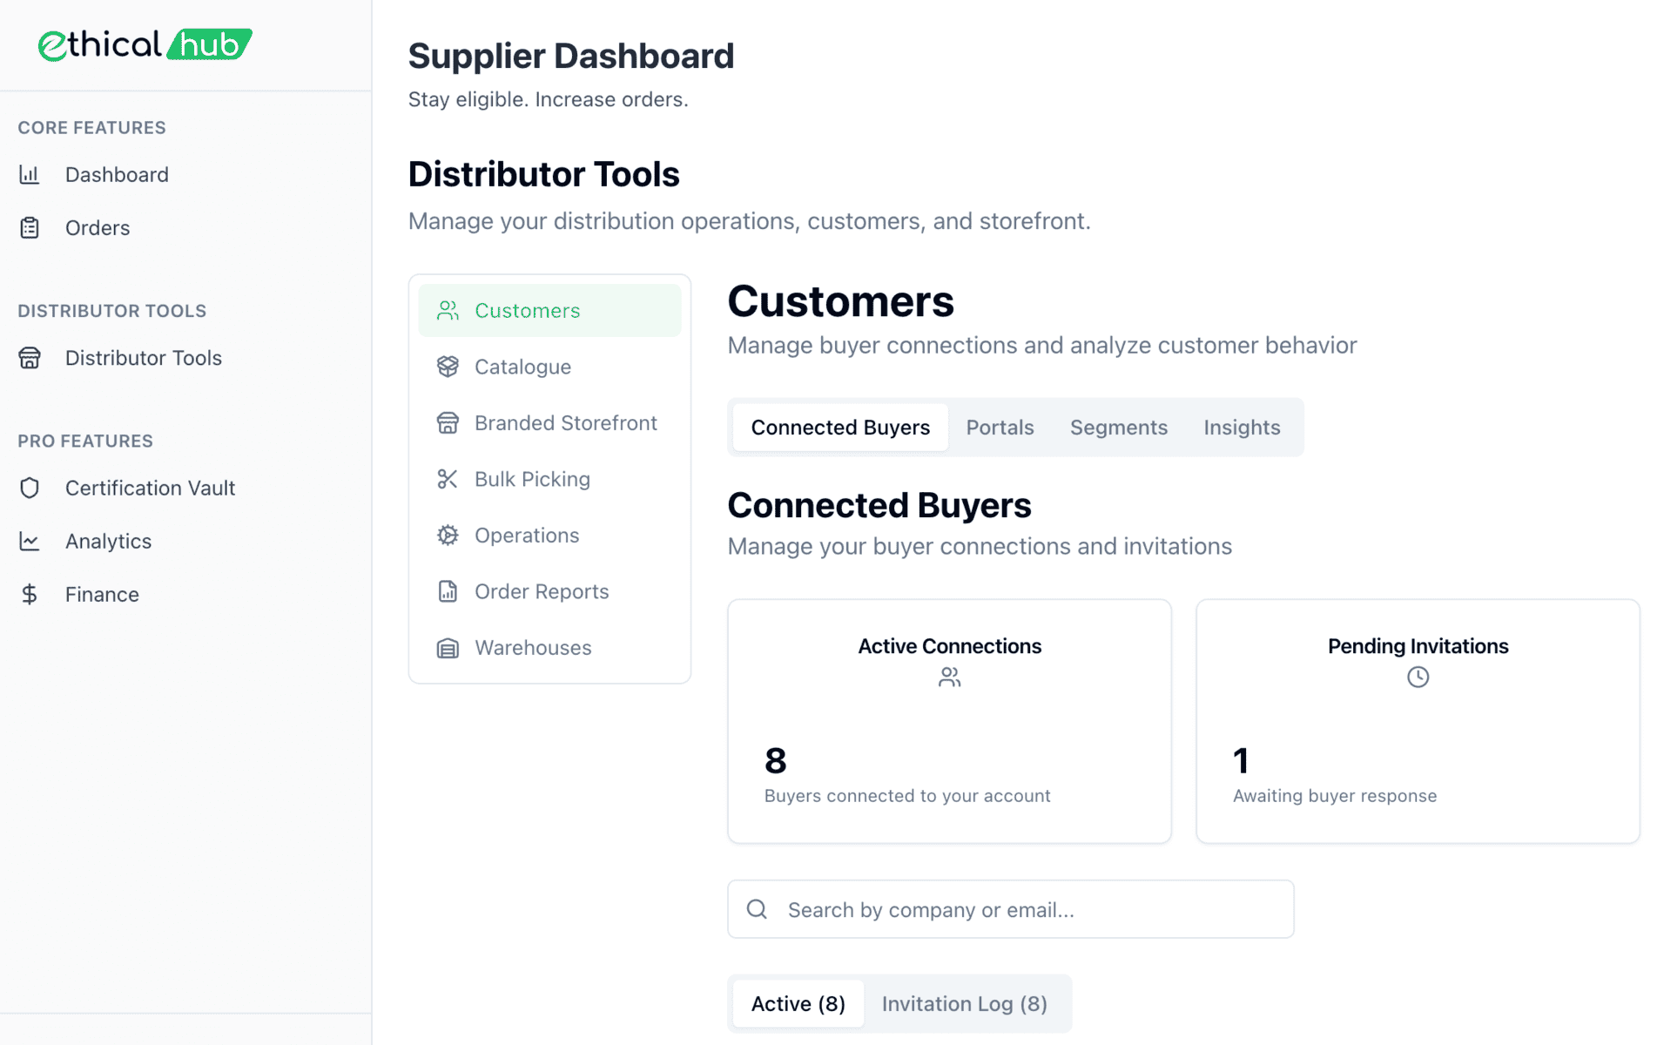This screenshot has width=1657, height=1045.
Task: Select the Active (8) tab
Action: point(798,1004)
